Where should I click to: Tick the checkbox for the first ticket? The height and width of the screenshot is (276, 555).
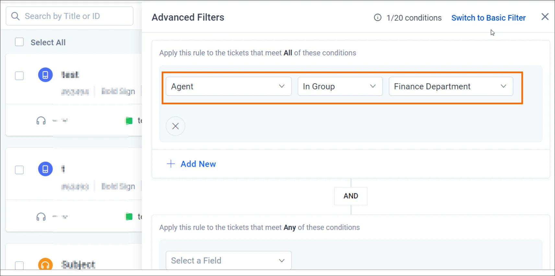(x=19, y=76)
